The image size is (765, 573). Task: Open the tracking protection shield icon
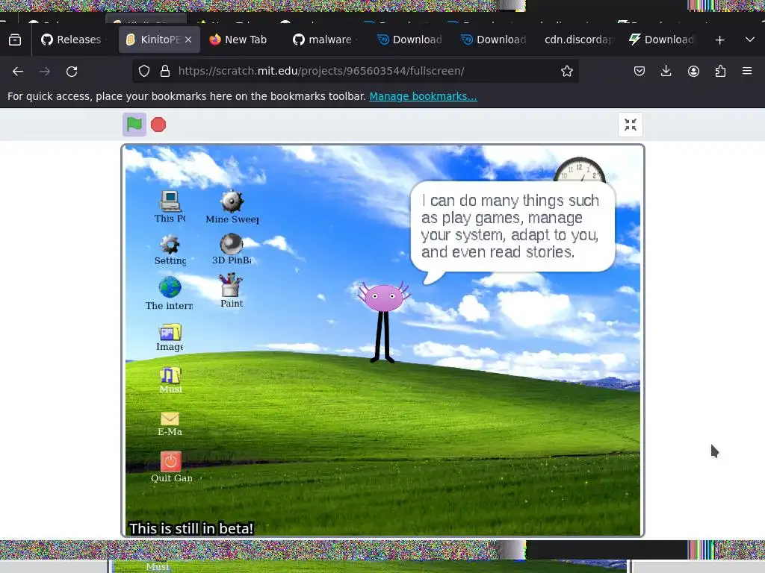pyautogui.click(x=144, y=71)
